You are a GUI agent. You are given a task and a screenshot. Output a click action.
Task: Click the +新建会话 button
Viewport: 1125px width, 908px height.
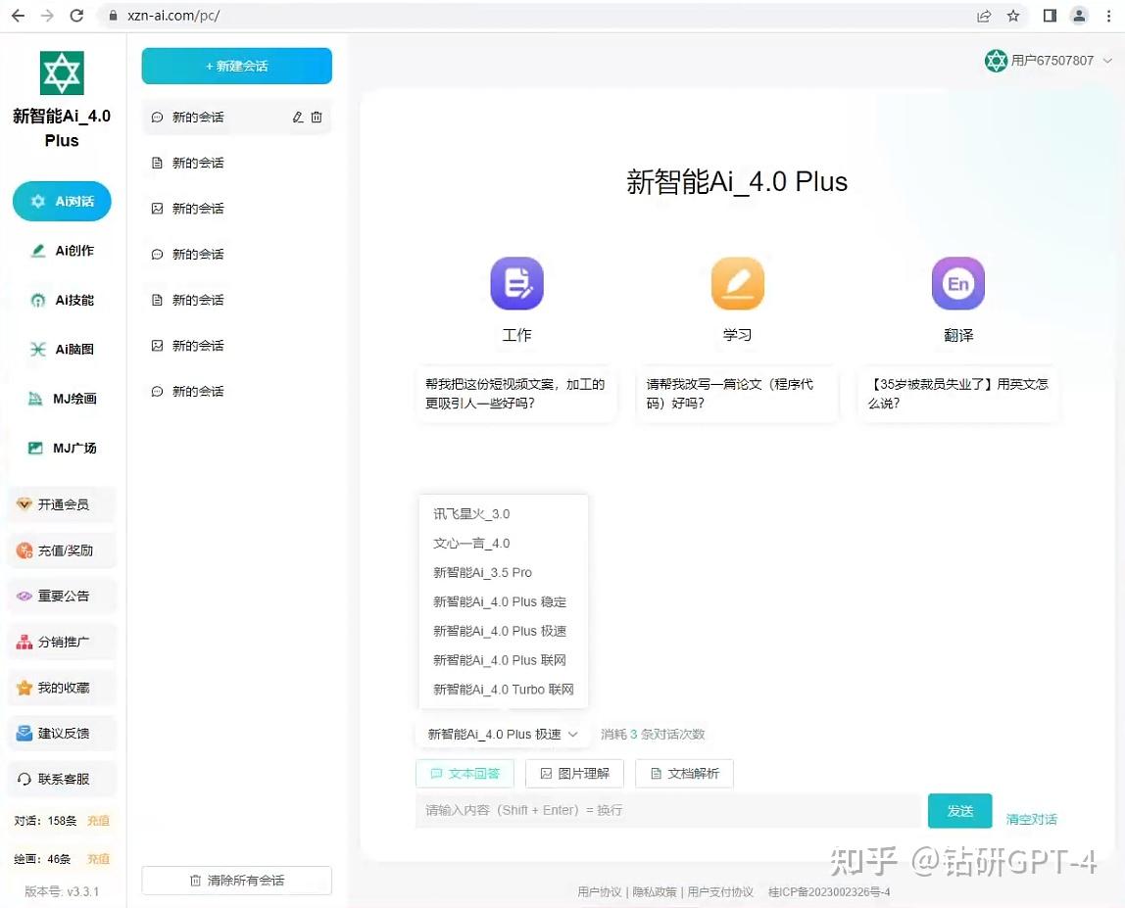pos(237,66)
